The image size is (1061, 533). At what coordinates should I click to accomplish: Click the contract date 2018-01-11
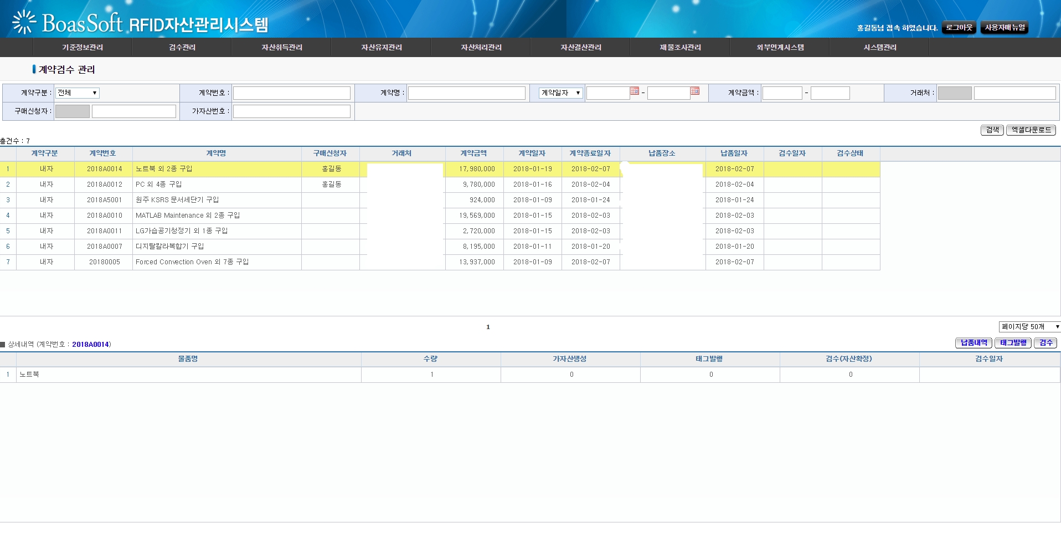(533, 247)
